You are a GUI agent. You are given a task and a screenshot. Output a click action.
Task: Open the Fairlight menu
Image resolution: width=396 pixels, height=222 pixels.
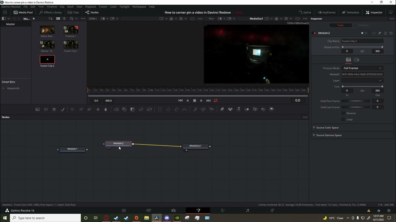click(x=124, y=6)
